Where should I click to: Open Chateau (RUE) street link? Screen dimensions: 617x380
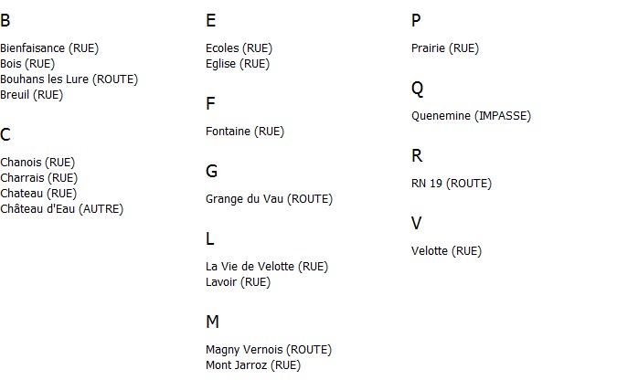click(38, 193)
